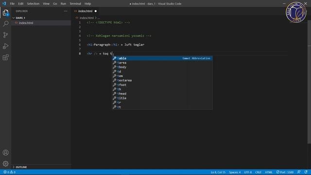Image resolution: width=311 pixels, height=175 pixels.
Task: Choose 'tt' suggestion
Action: (162, 107)
